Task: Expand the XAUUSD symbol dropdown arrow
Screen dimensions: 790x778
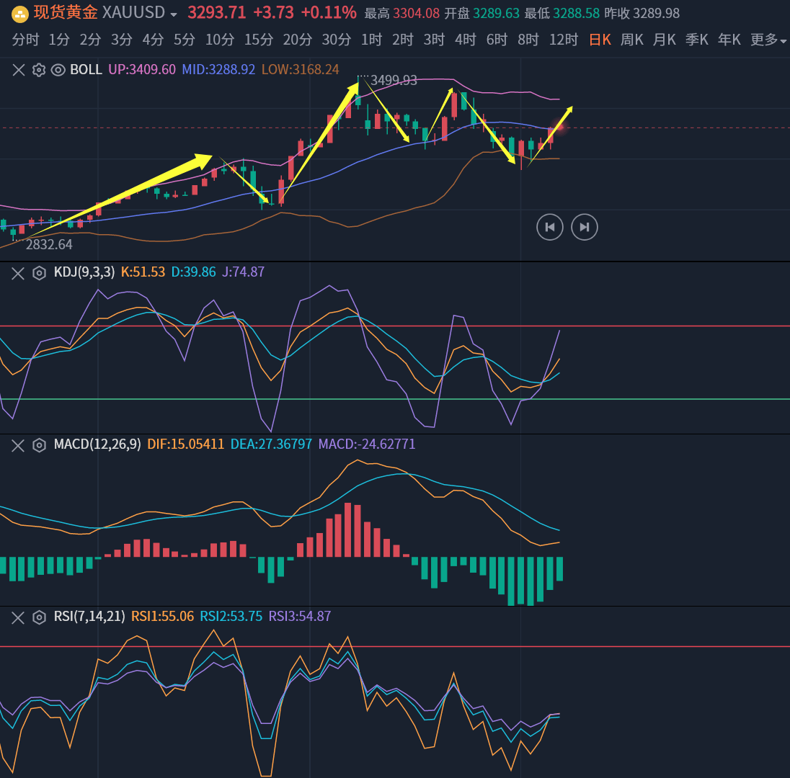Action: [174, 14]
